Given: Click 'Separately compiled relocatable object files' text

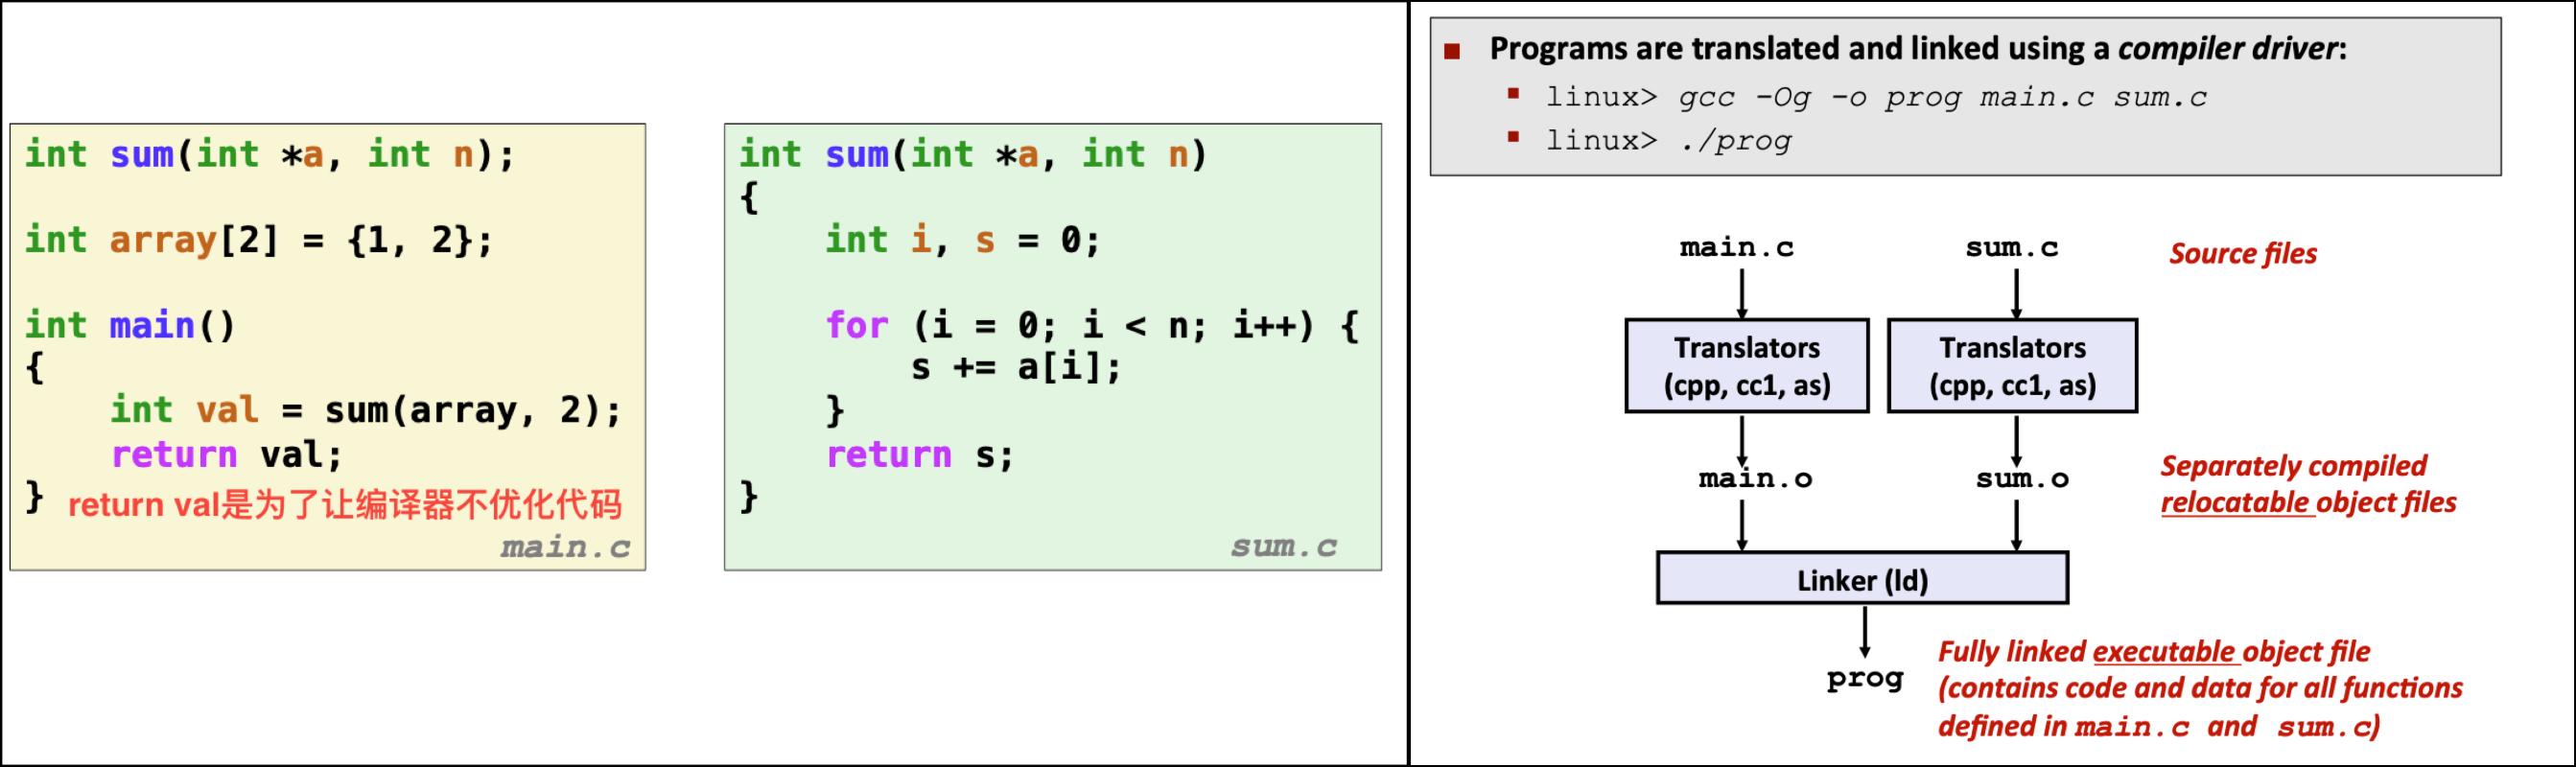Looking at the screenshot, I should coord(2308,484).
